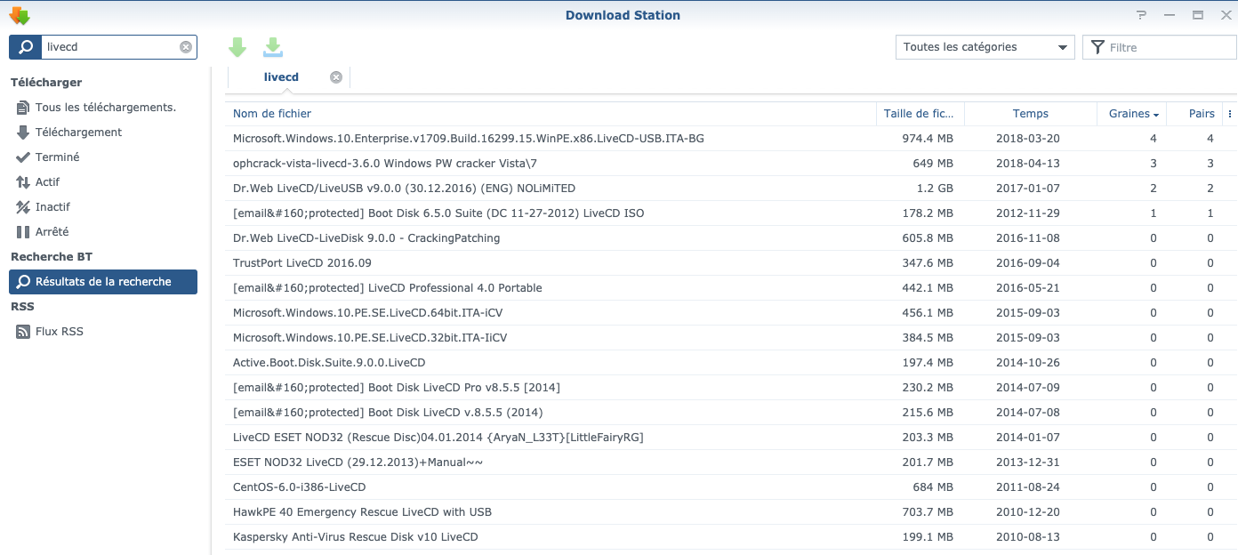Select CentOS-6.0-i386-LiveCD result
The width and height of the screenshot is (1238, 555).
pos(731,487)
